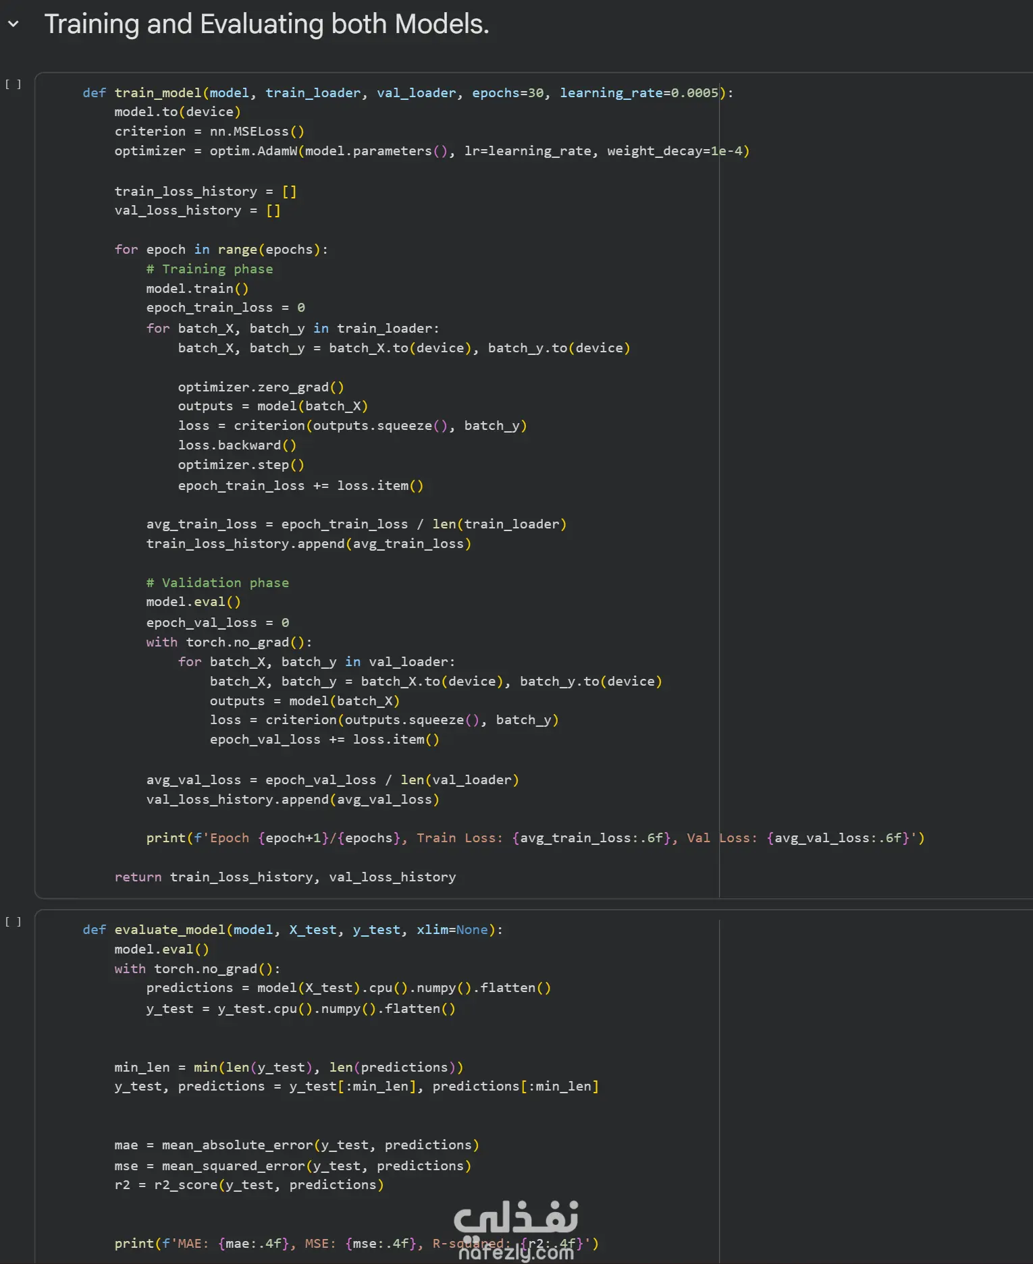The image size is (1033, 1264).
Task: Click the Training and Evaluating both Models heading
Action: coord(267,24)
